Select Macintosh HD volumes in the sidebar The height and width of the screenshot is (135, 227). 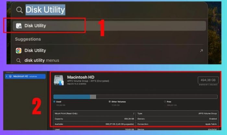25,76
